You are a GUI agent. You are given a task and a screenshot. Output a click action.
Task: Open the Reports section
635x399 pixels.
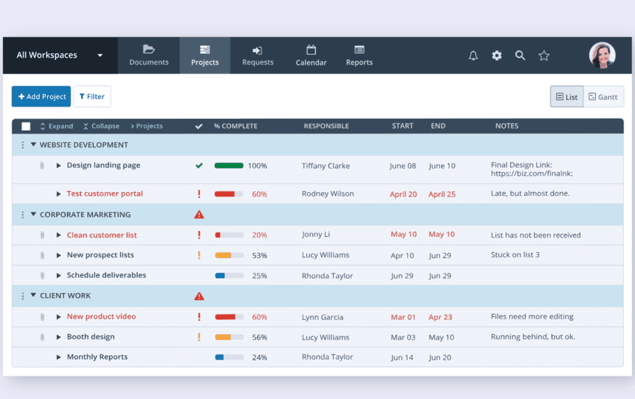coord(359,55)
